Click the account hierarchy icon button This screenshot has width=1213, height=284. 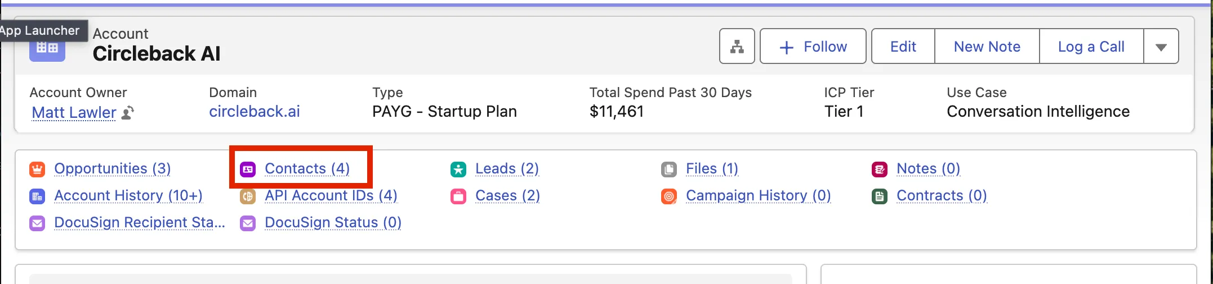click(x=737, y=47)
